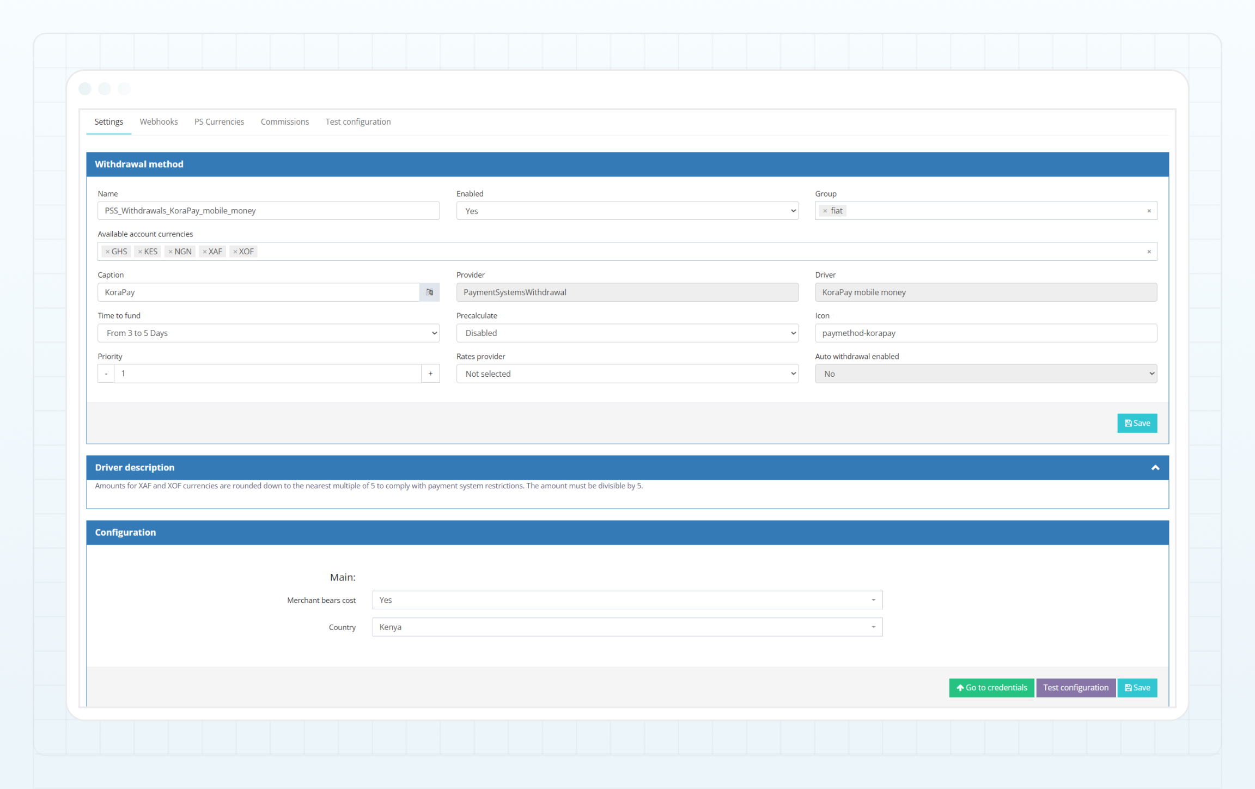Screen dimensions: 1255x789
Task: Switch to the Commissions tab
Action: click(x=284, y=122)
